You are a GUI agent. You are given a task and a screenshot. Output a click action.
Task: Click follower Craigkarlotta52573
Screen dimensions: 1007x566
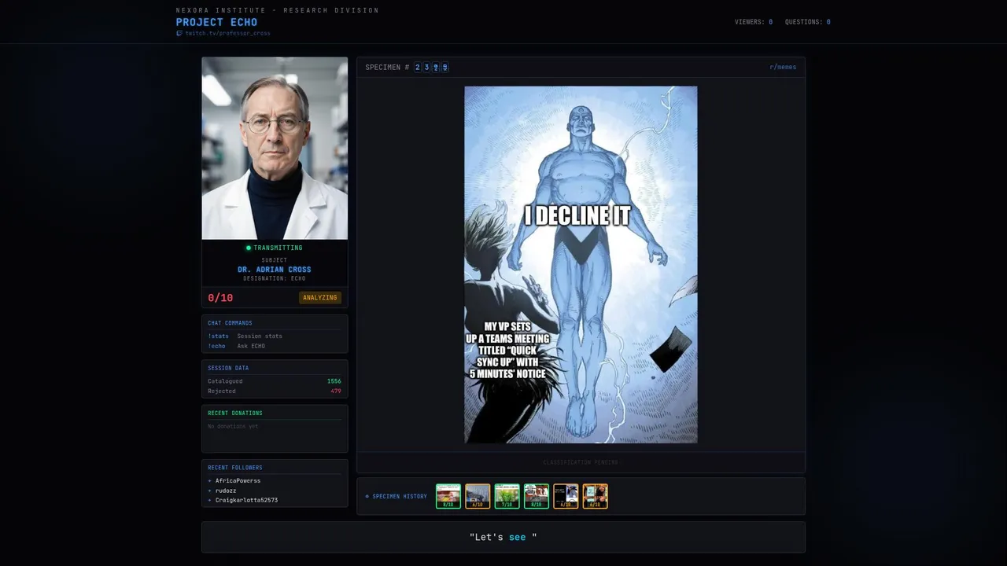coord(246,500)
